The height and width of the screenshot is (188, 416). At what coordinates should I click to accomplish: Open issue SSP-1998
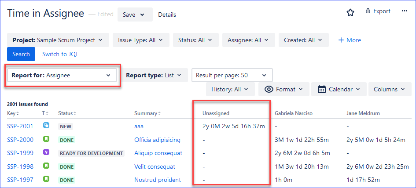coord(20,166)
